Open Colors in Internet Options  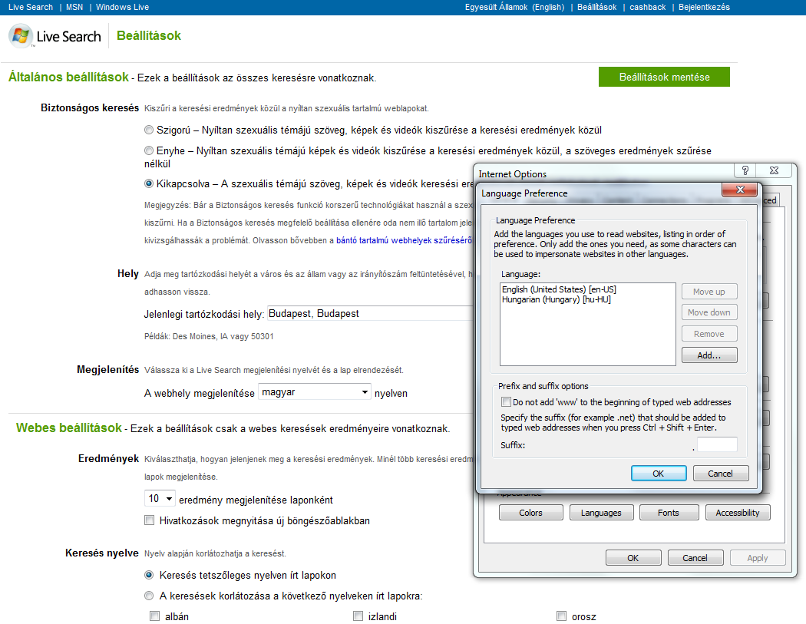[x=531, y=513]
